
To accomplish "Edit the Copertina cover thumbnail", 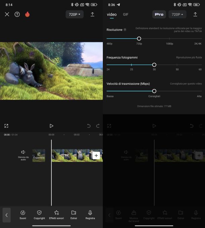I will 39,156.
